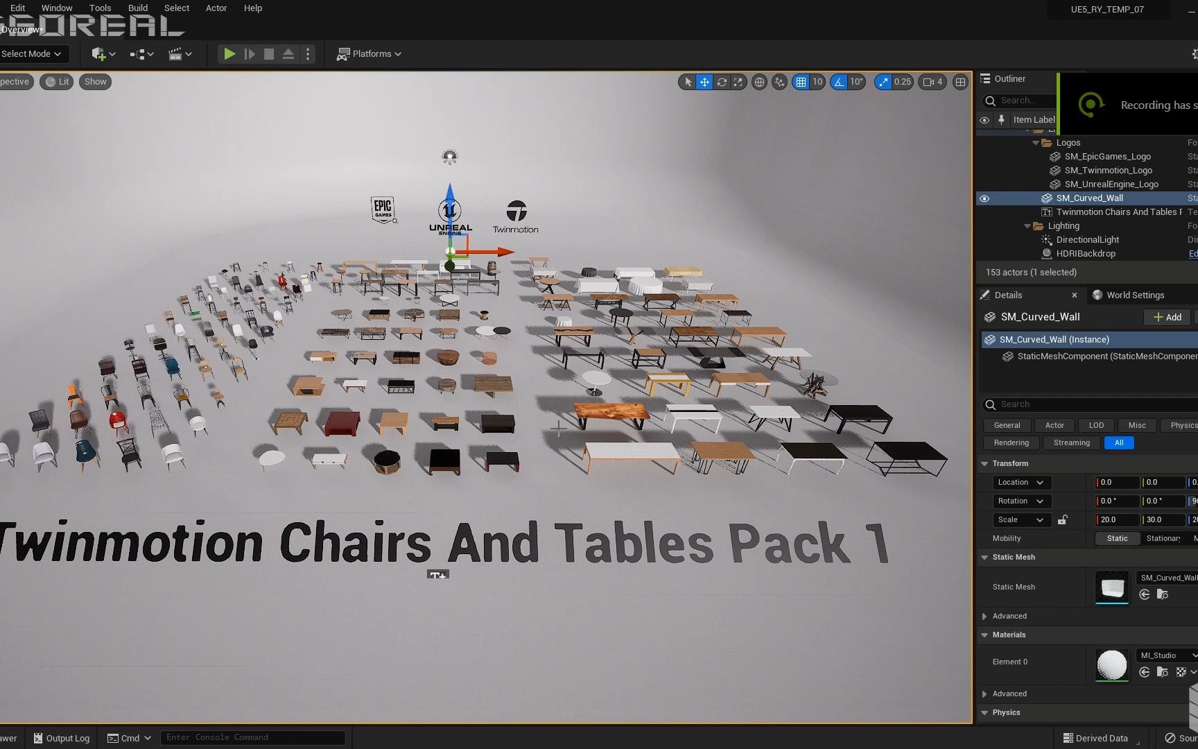Open rotation snap value 10° menu
1198x749 pixels.
[x=856, y=82]
